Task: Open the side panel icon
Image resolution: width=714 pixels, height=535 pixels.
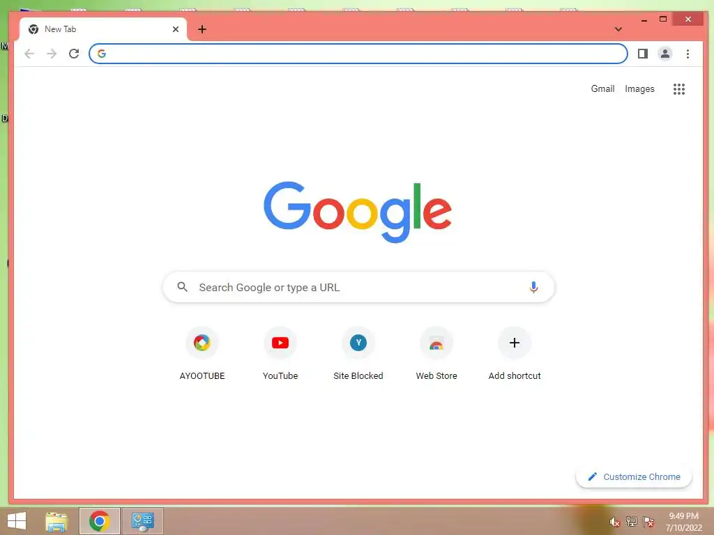Action: tap(642, 54)
